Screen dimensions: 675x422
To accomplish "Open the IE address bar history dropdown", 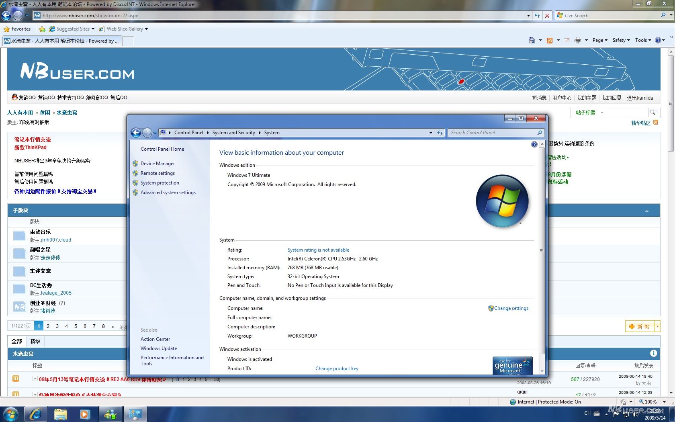I will (x=528, y=15).
